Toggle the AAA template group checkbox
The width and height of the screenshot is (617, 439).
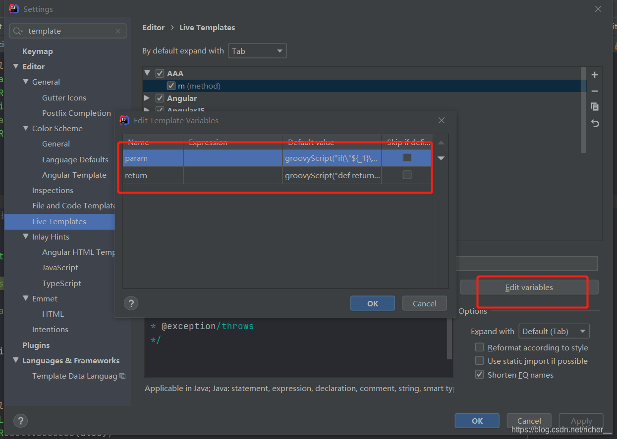pyautogui.click(x=160, y=73)
